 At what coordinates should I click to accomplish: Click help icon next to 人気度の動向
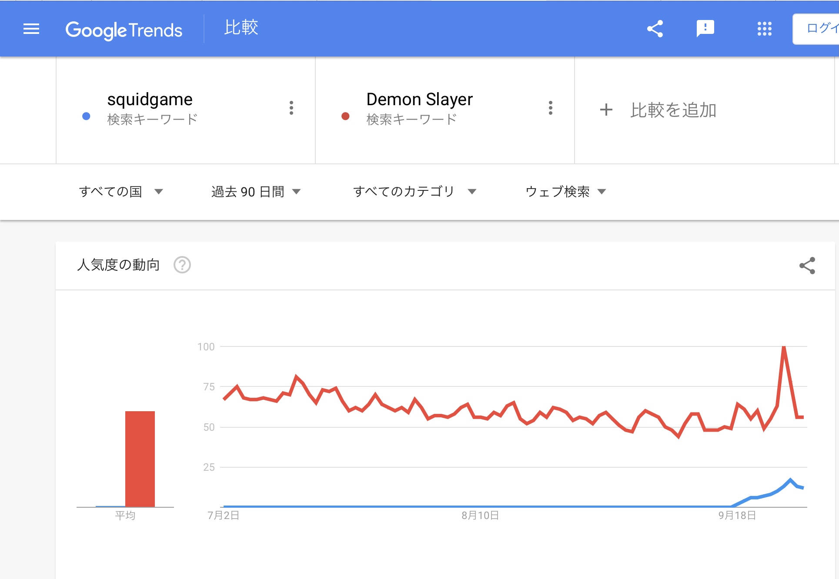click(182, 265)
